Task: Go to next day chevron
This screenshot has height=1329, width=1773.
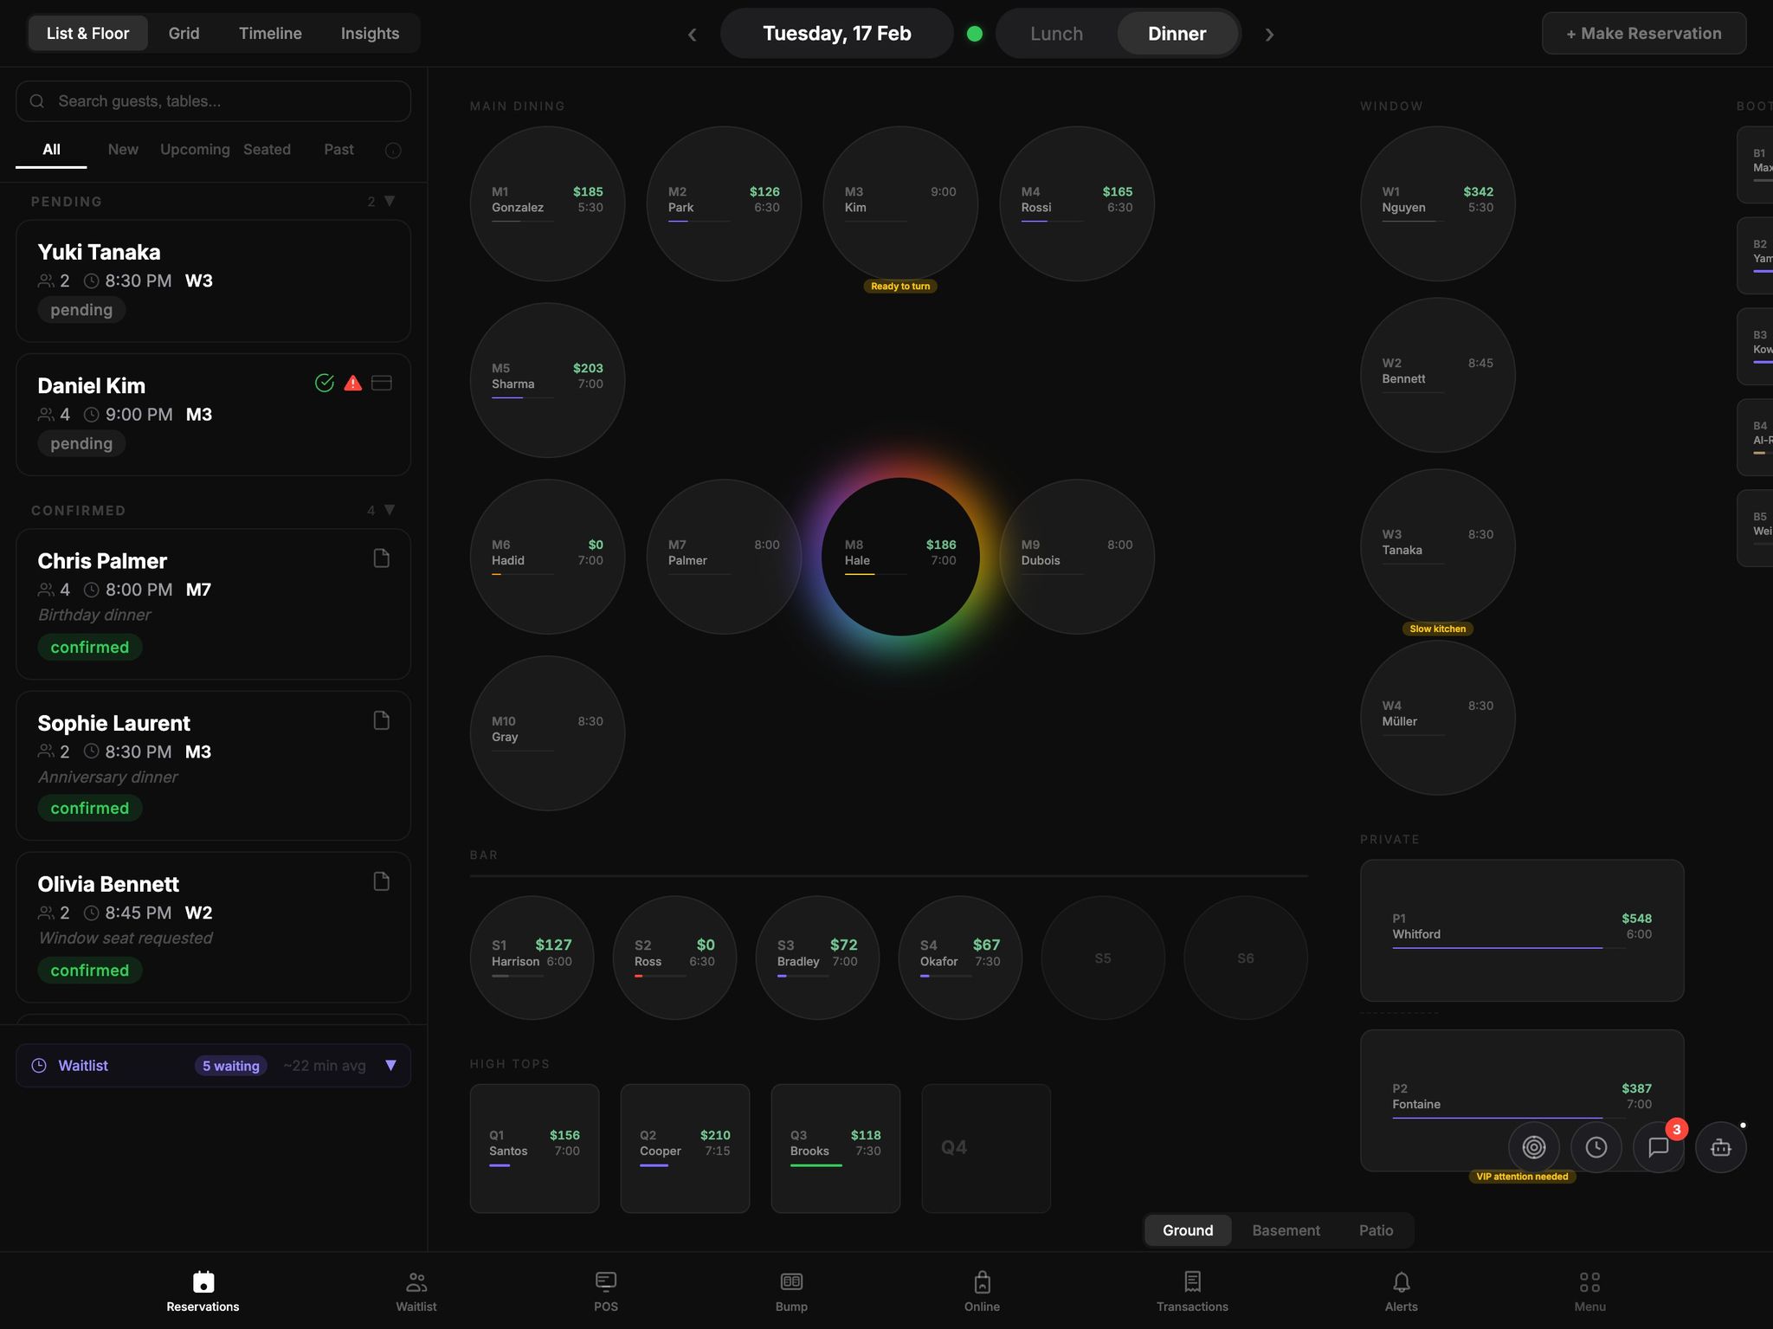Action: click(x=1269, y=35)
